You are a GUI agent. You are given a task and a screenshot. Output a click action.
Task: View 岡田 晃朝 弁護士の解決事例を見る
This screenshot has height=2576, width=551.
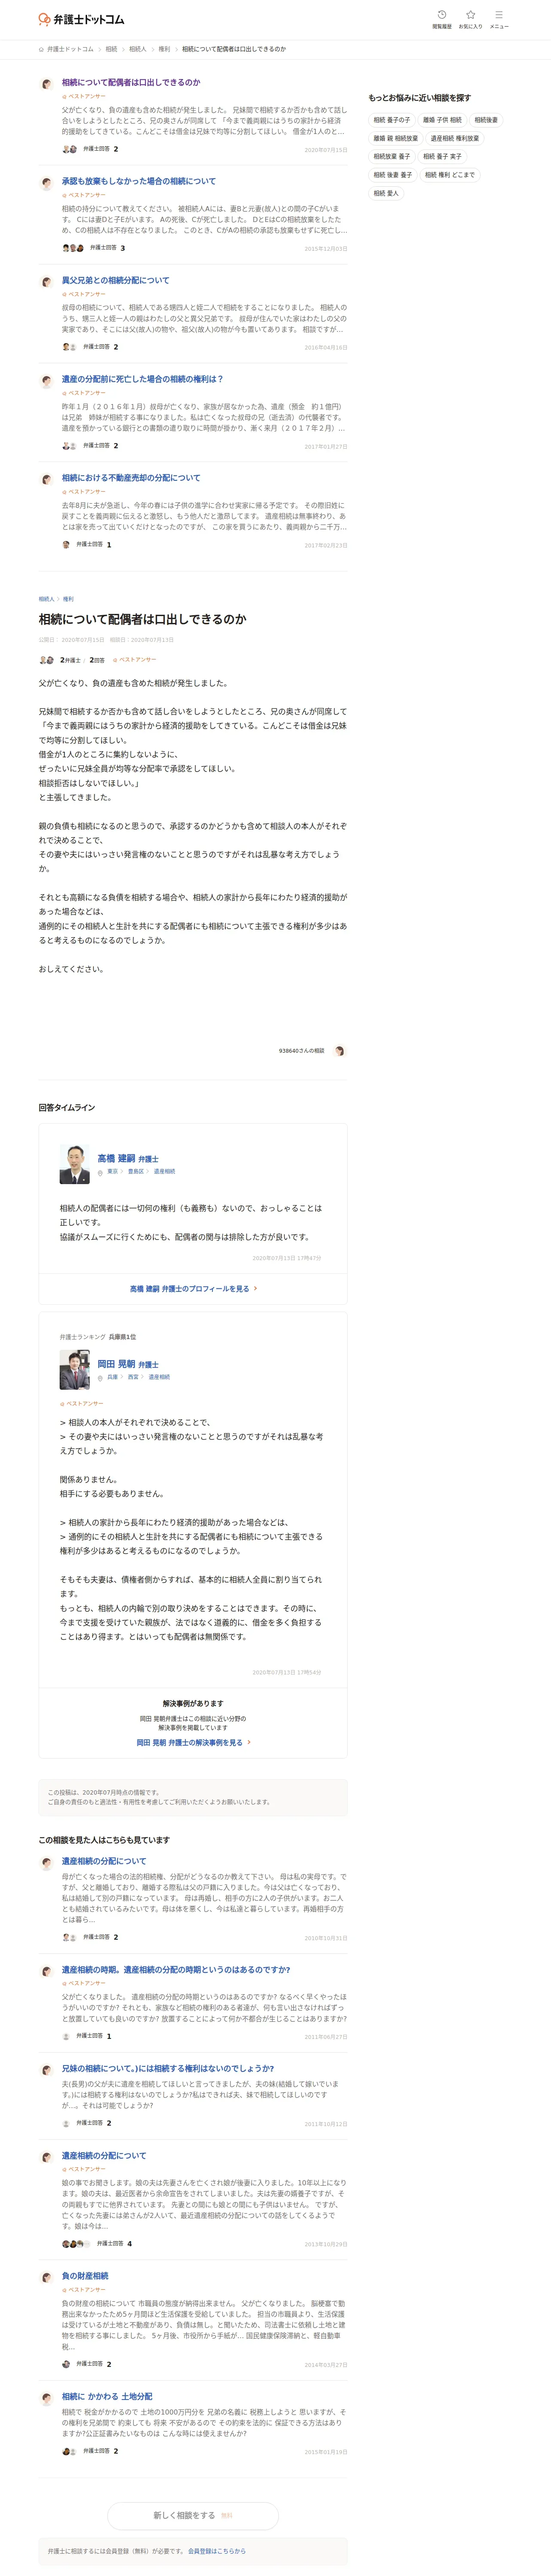[193, 1742]
